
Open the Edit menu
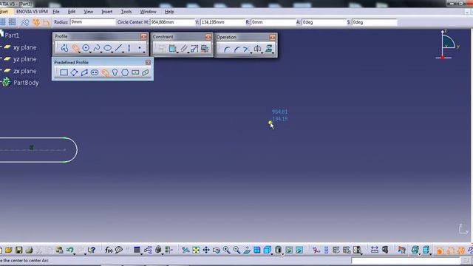pos(72,12)
